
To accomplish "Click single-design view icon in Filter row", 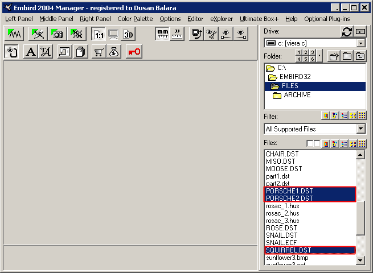I will click(326, 115).
